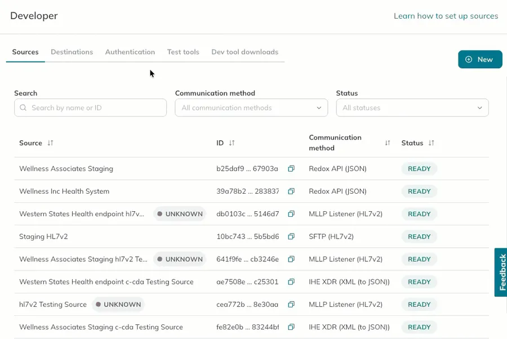
Task: Click READY status of Wellness Inc Health System
Action: click(419, 191)
